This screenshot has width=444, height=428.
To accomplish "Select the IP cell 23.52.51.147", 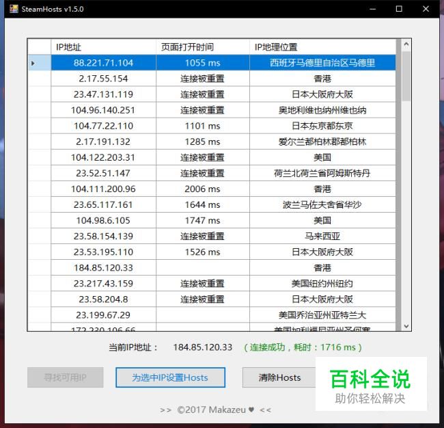I will click(103, 173).
